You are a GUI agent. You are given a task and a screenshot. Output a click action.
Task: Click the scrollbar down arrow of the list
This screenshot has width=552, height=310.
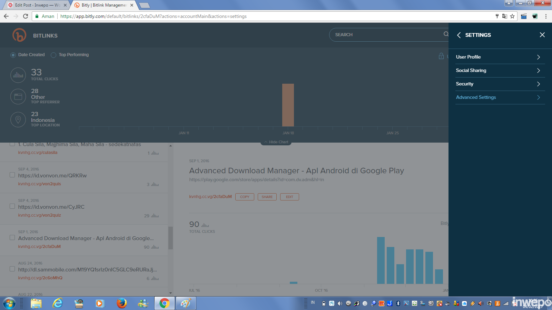click(x=170, y=293)
